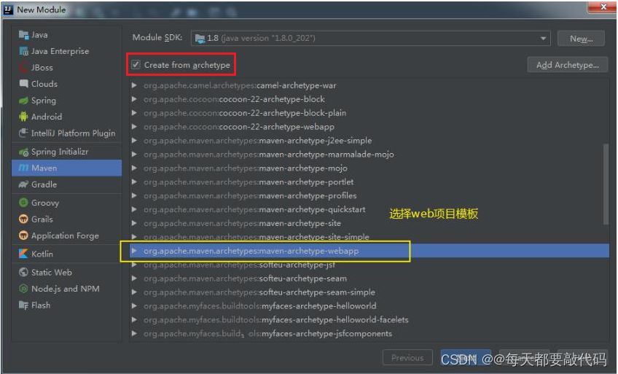The width and height of the screenshot is (618, 374).
Task: Choose Spring Initializr module type
Action: point(66,152)
